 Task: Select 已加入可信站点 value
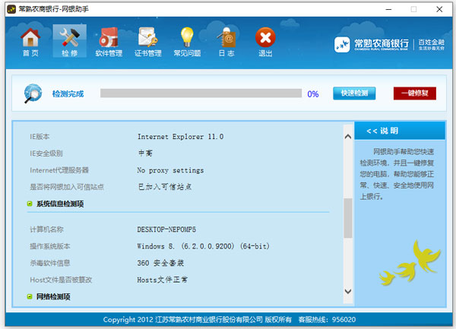click(165, 187)
